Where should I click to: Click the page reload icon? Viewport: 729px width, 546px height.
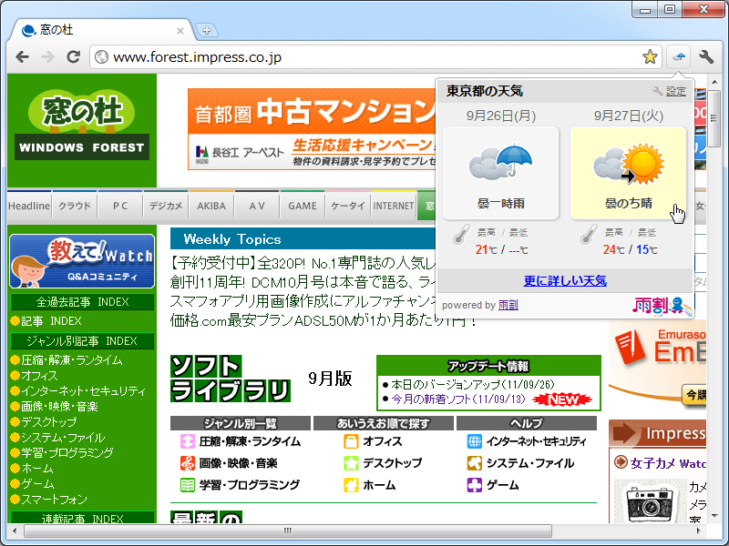pyautogui.click(x=74, y=56)
